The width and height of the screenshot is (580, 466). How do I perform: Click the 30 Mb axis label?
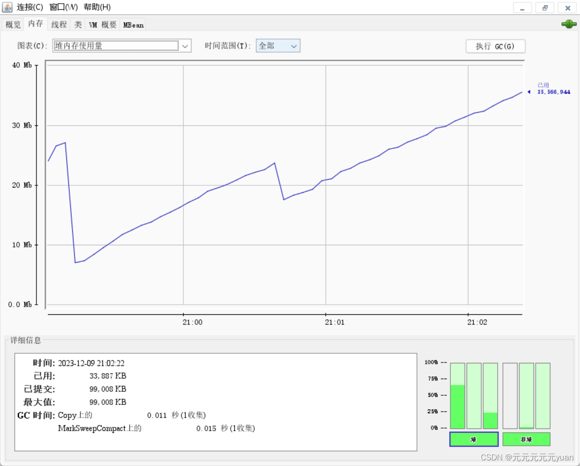[x=22, y=125]
